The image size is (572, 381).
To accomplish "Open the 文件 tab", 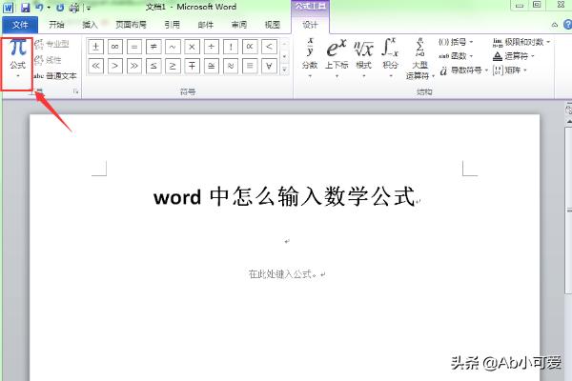I will pyautogui.click(x=20, y=25).
